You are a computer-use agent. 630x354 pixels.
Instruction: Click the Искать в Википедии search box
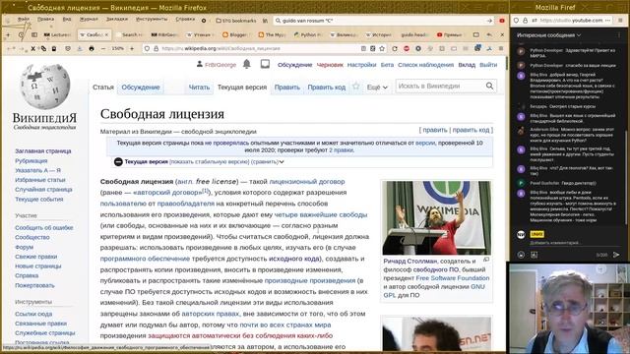click(x=440, y=86)
